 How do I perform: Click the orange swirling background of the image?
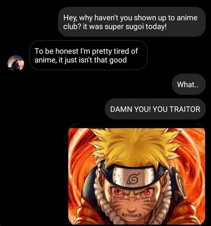[191, 156]
